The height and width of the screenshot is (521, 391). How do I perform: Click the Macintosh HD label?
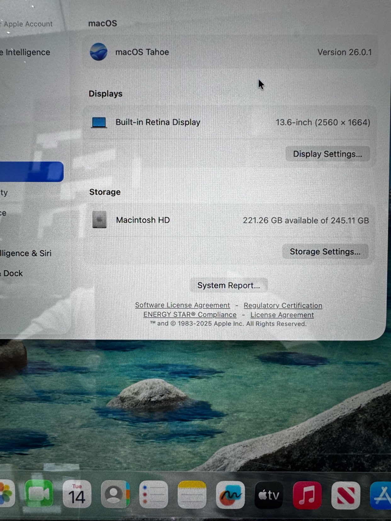[x=143, y=220]
